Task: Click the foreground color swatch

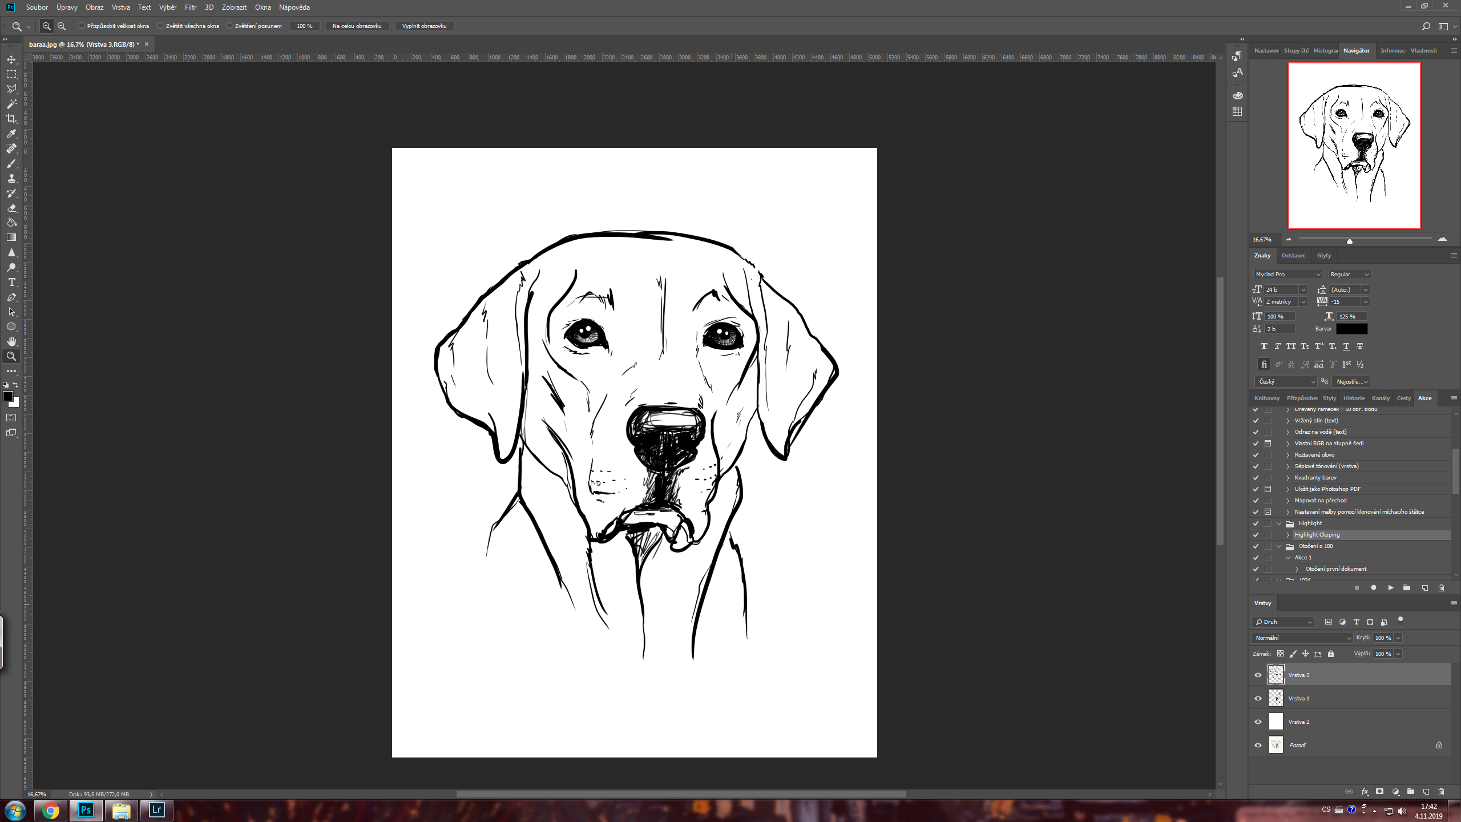Action: click(7, 396)
